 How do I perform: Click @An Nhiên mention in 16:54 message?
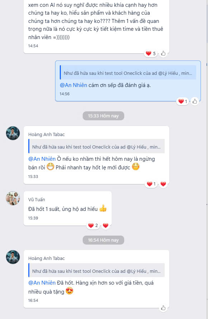42,283
